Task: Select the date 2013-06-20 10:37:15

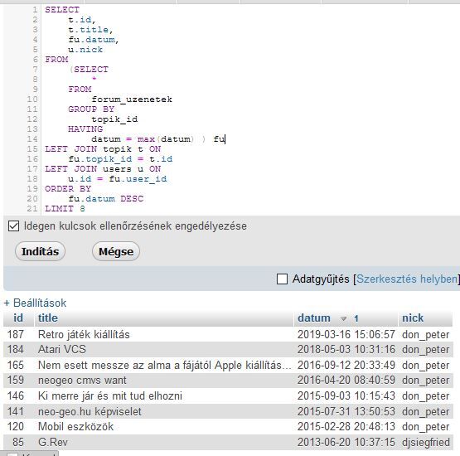Action: [346, 442]
